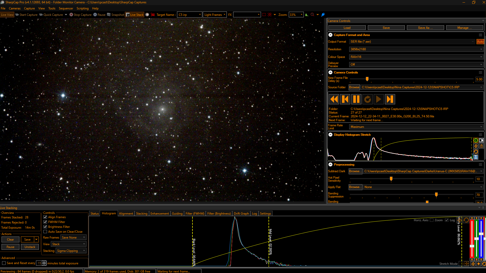This screenshot has width=486, height=273.
Task: Click the red NC icon in the toolbar
Action: pyautogui.click(x=153, y=15)
